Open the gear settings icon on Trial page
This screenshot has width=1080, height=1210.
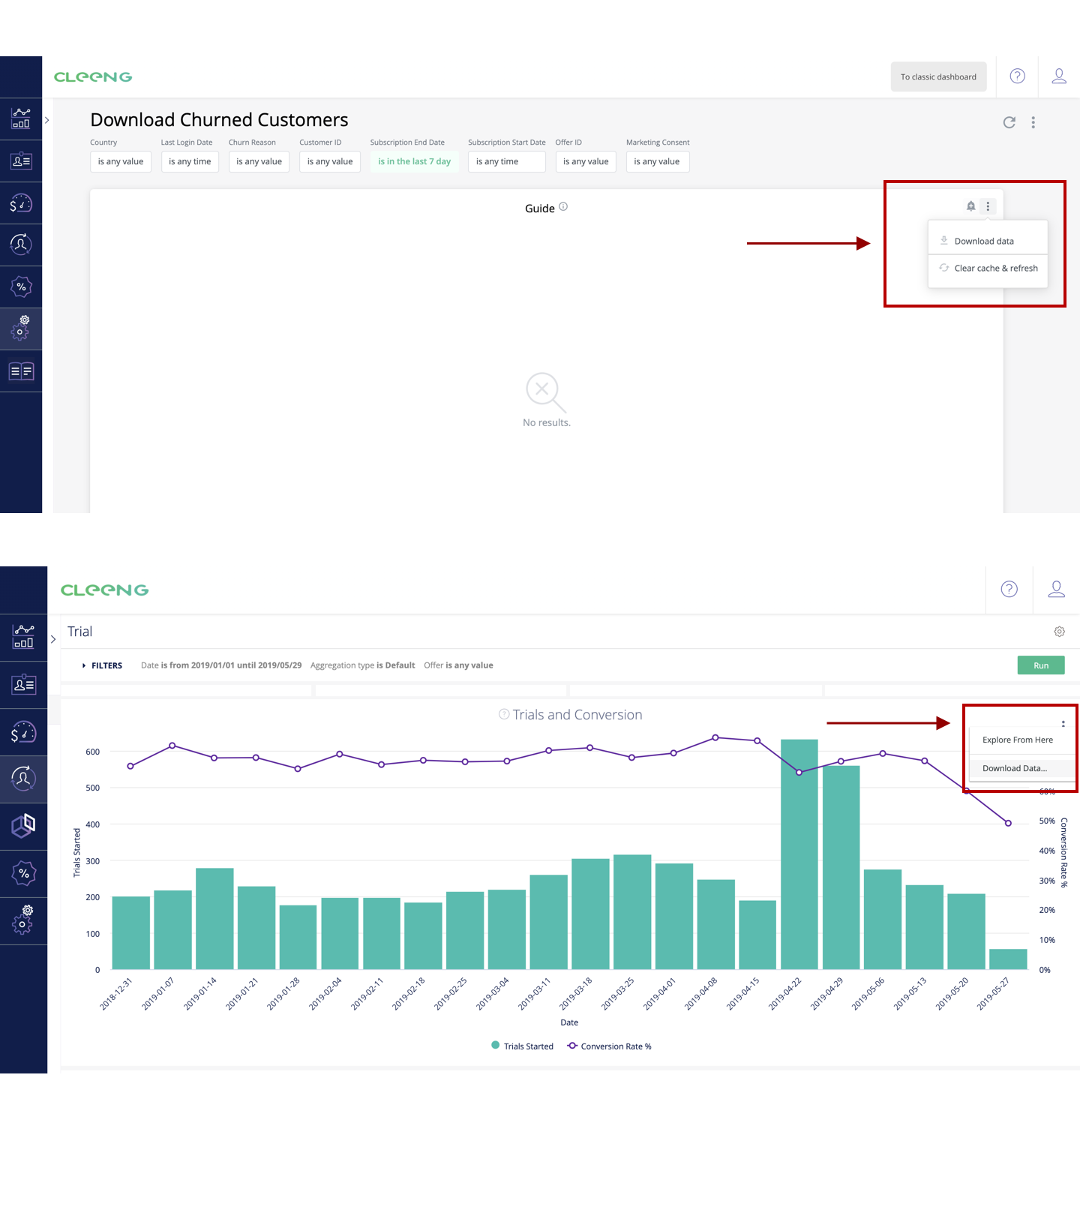(x=1059, y=632)
